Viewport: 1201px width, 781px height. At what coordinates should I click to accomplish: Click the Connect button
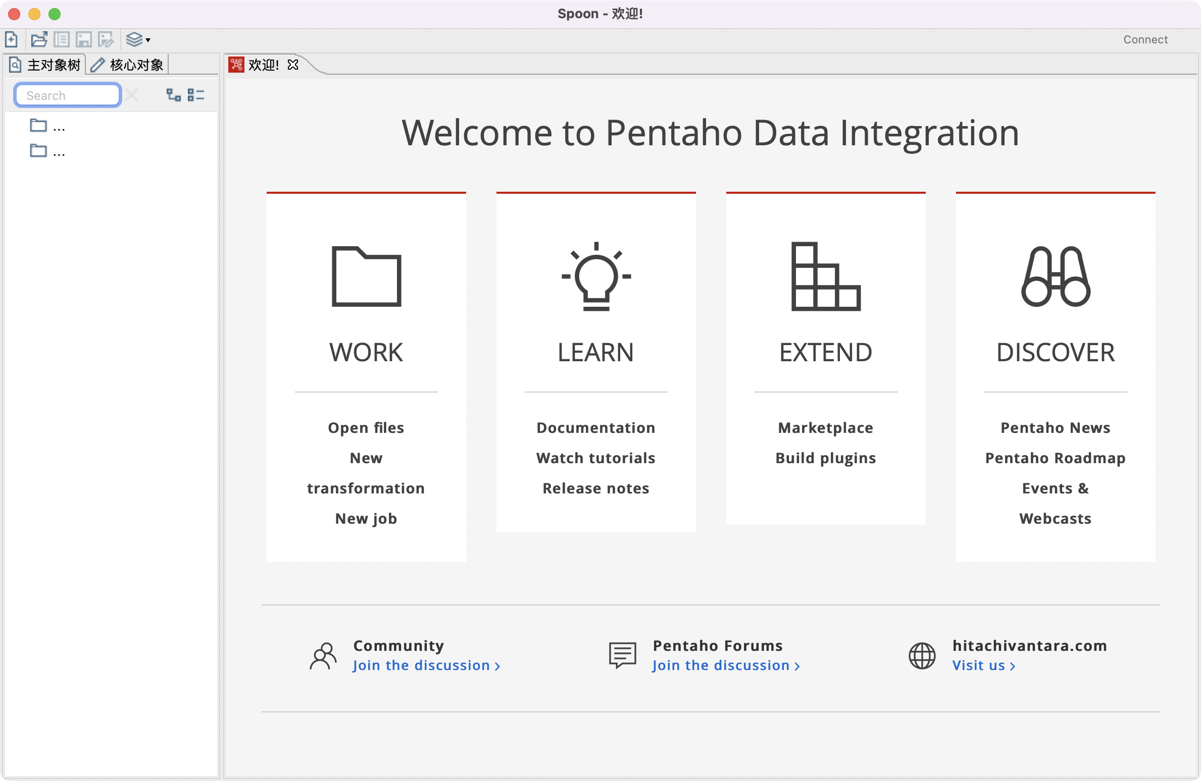pos(1145,39)
